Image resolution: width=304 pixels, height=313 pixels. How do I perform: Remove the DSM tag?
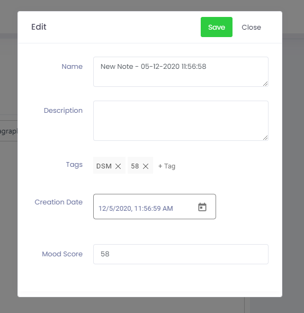(x=118, y=166)
